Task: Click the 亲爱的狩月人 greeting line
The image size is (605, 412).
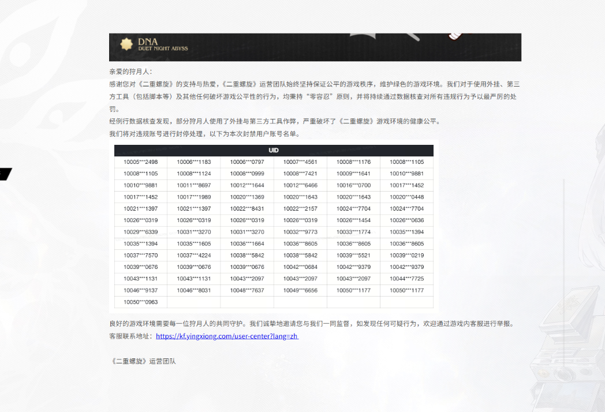Action: tap(130, 72)
